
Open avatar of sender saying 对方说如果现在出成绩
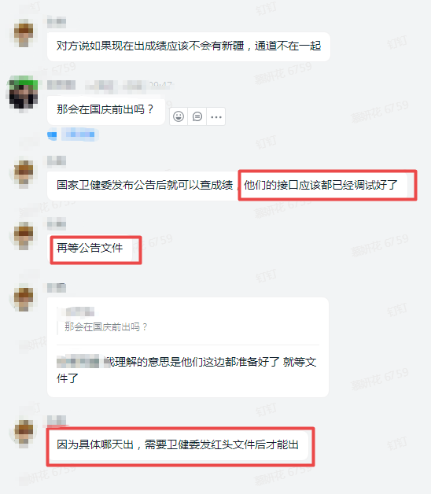tap(24, 33)
